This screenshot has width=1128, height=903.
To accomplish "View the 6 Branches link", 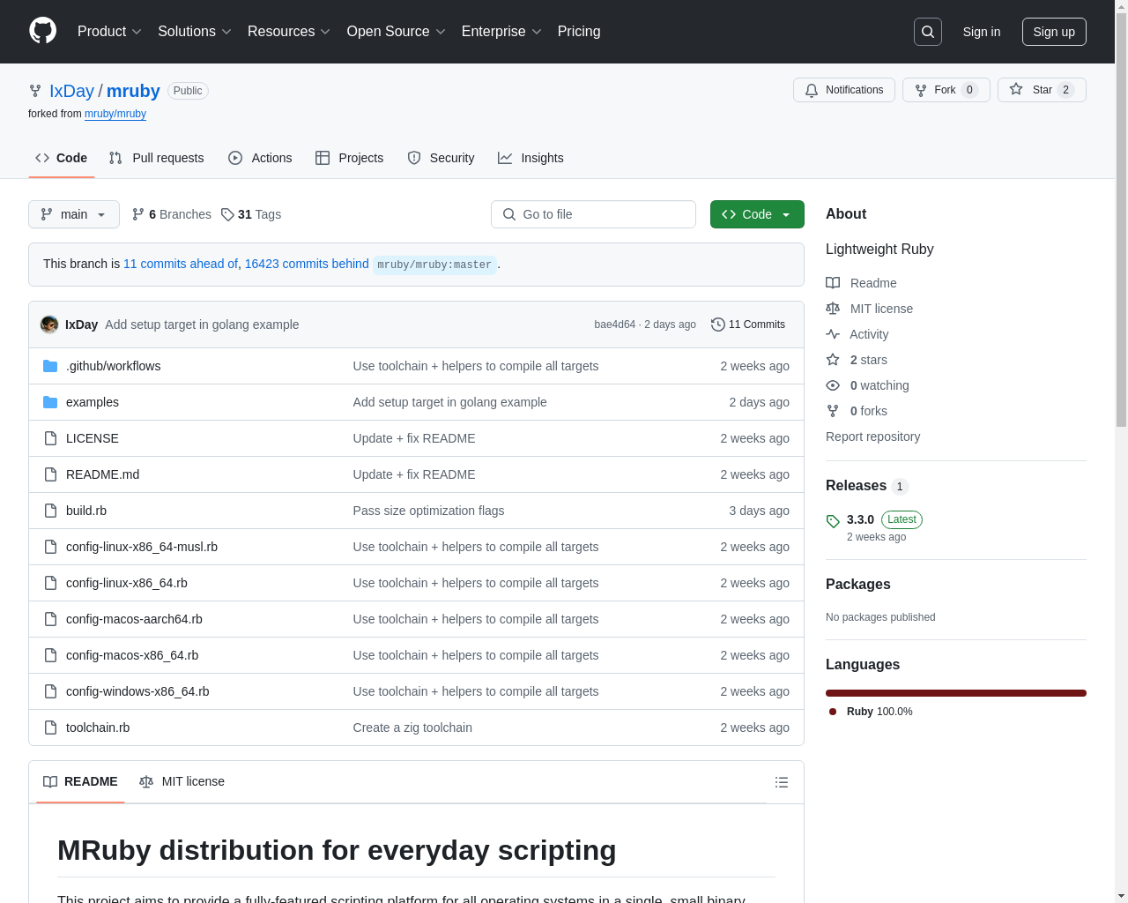I will click(172, 214).
